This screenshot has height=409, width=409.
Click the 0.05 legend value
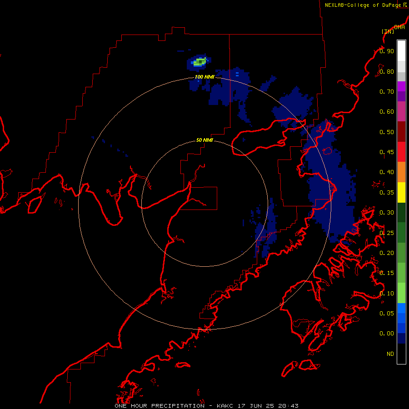[x=387, y=314]
